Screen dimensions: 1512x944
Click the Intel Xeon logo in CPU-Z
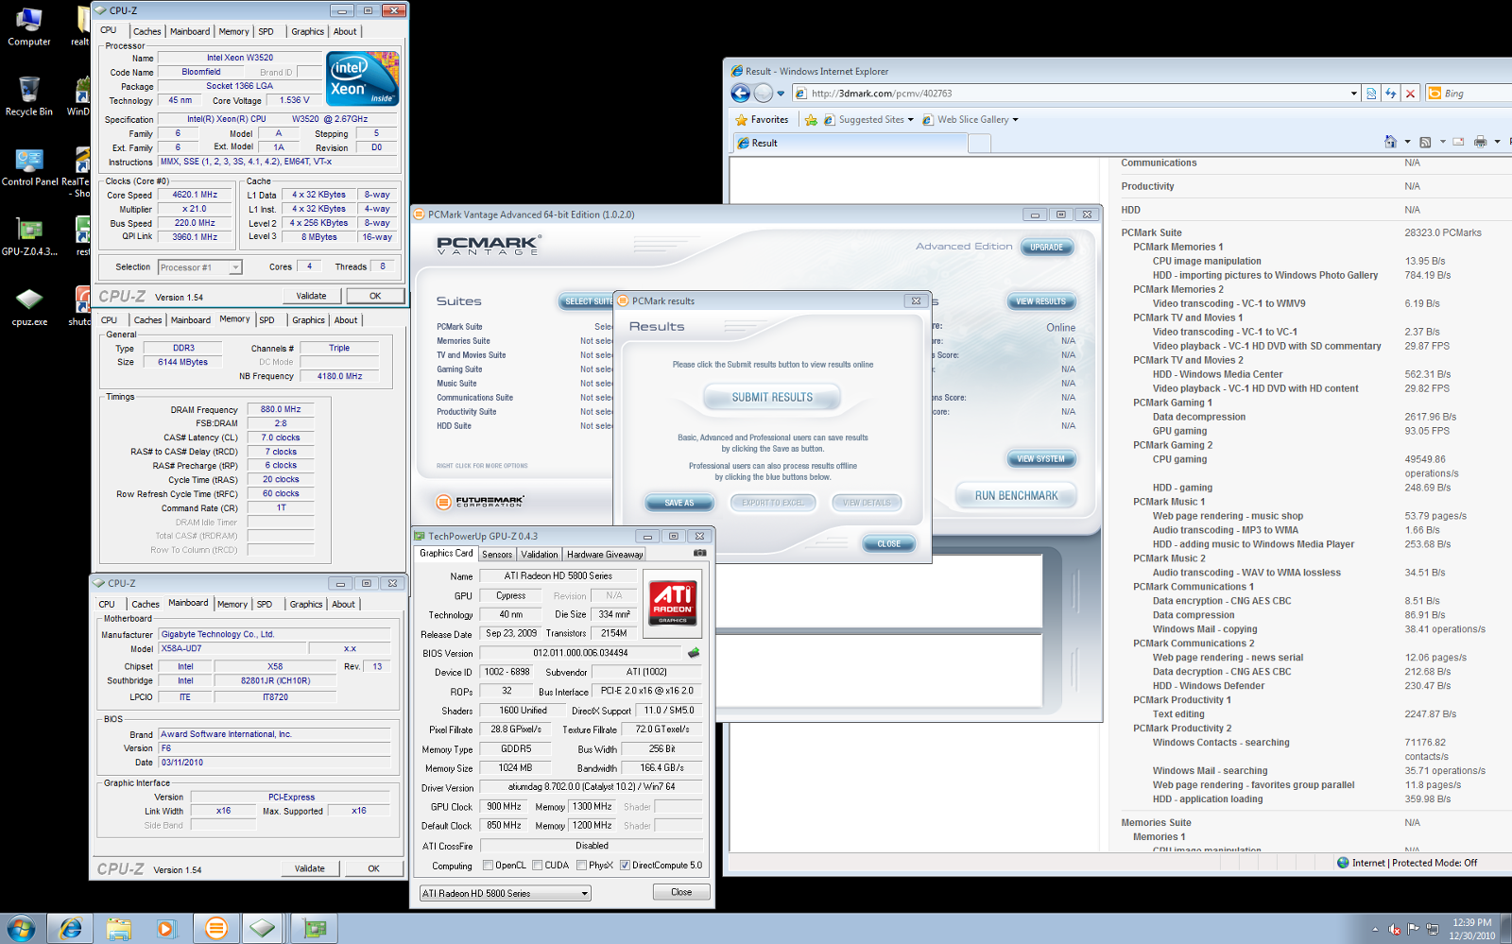point(363,78)
